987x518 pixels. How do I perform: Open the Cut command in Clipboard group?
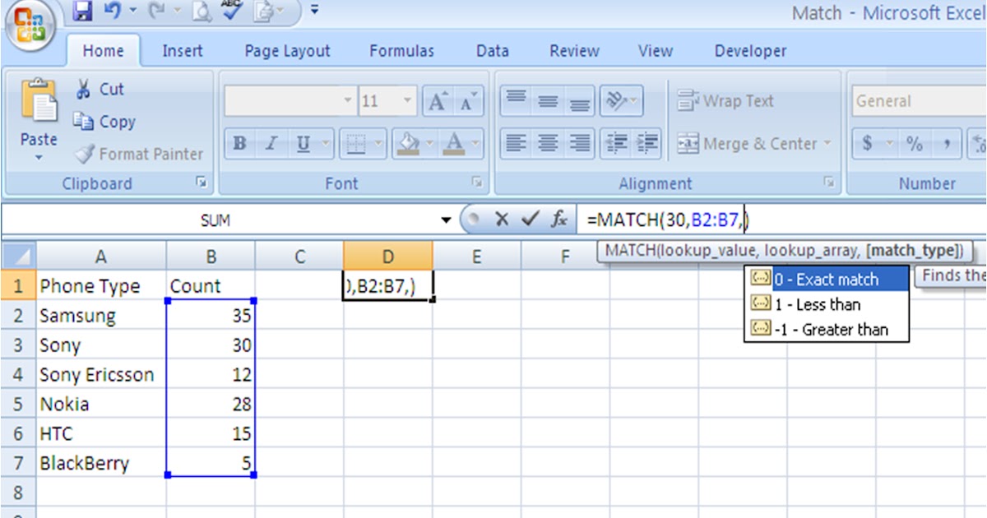point(84,88)
